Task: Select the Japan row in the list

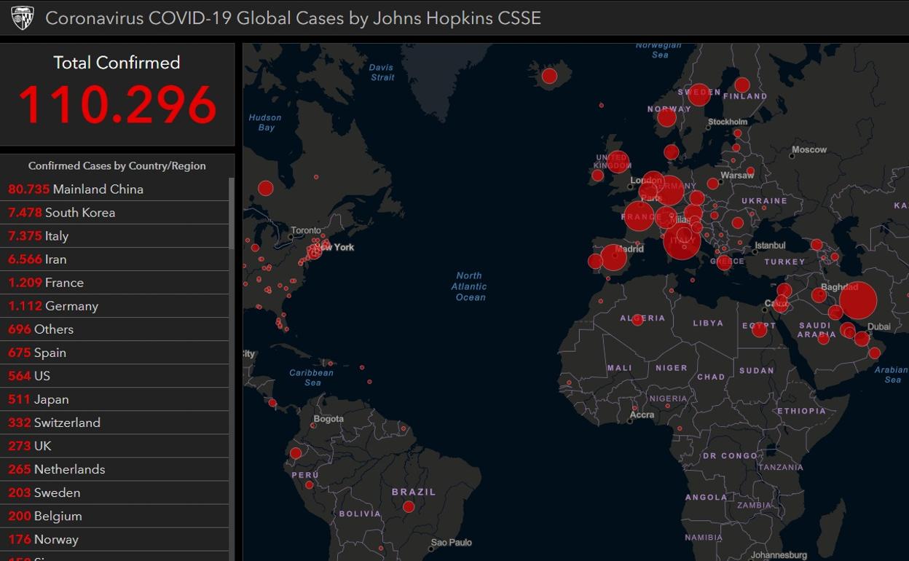Action: point(114,399)
